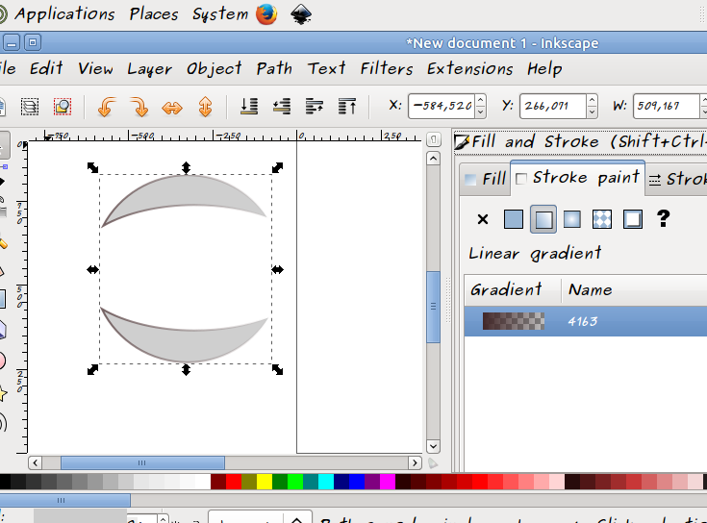This screenshot has width=707, height=523.
Task: Set stroke to No paint (X)
Action: [x=483, y=219]
